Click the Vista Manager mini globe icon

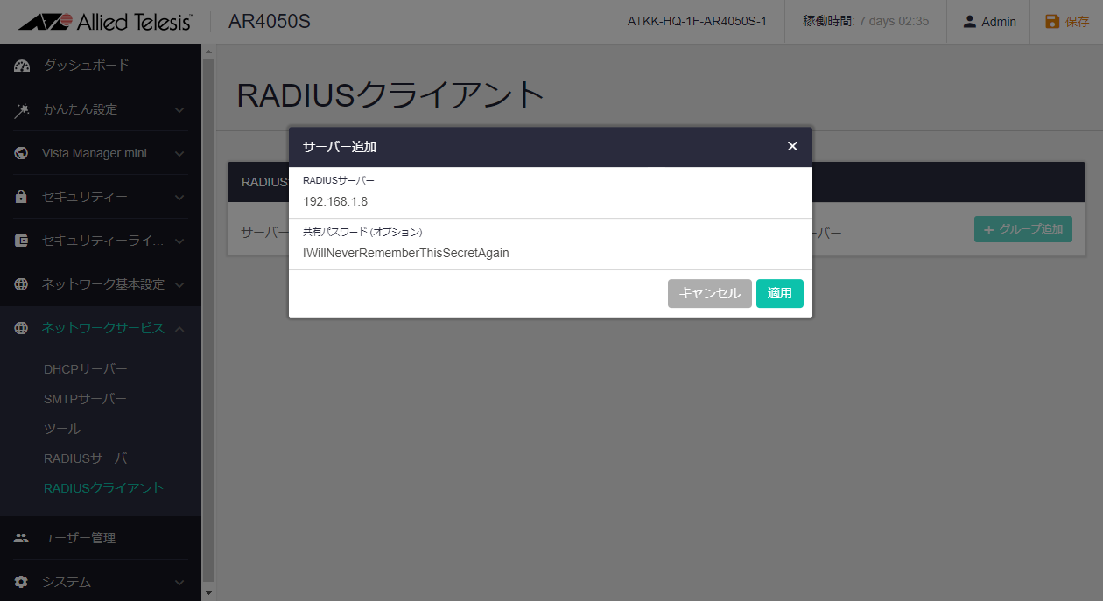coord(22,153)
